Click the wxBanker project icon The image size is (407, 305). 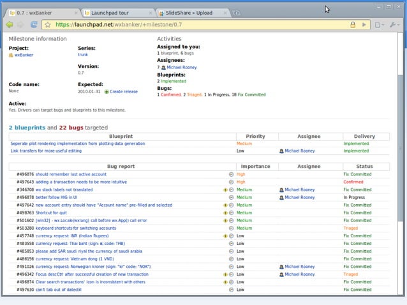click(11, 56)
